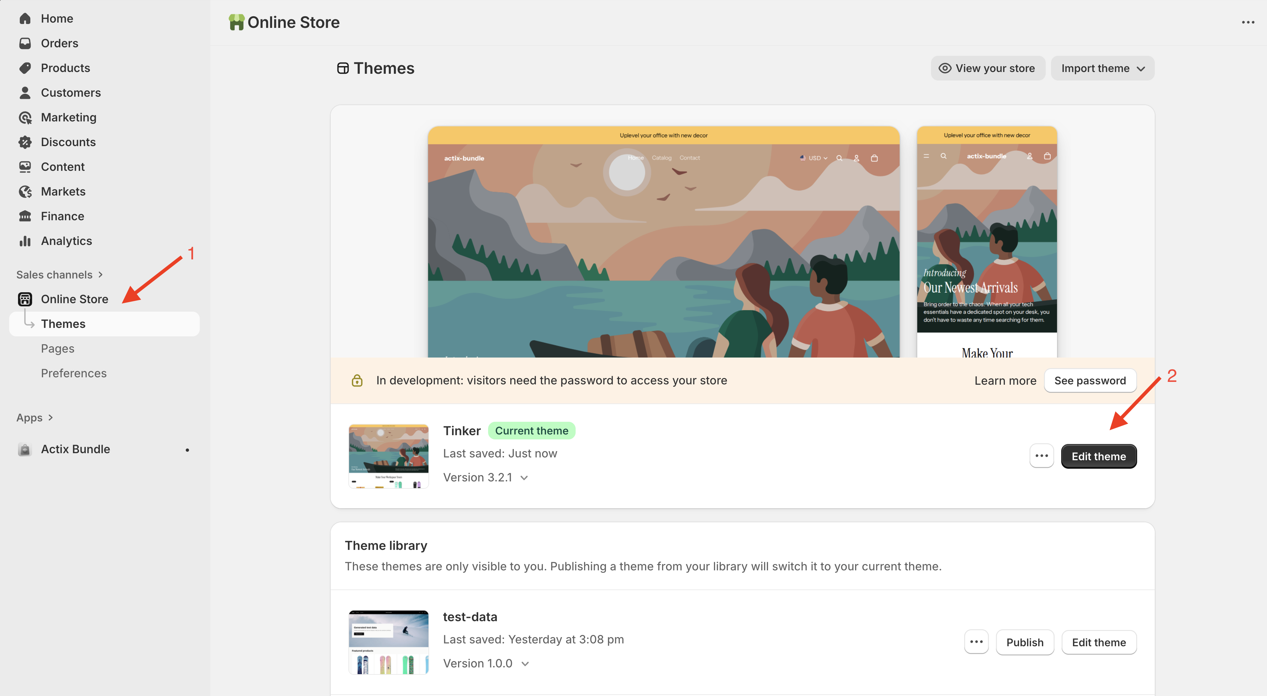The width and height of the screenshot is (1267, 696).
Task: Click the Tinker theme thumbnail
Action: click(388, 456)
